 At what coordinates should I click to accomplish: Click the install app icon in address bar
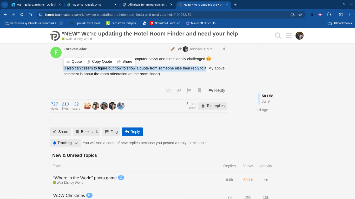(x=292, y=15)
